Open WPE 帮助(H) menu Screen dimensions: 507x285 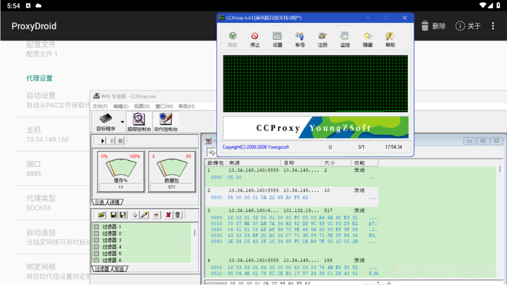(x=186, y=106)
